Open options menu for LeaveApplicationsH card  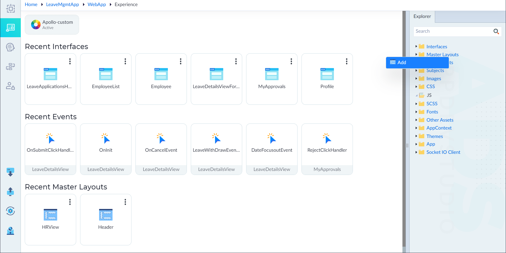tap(70, 61)
